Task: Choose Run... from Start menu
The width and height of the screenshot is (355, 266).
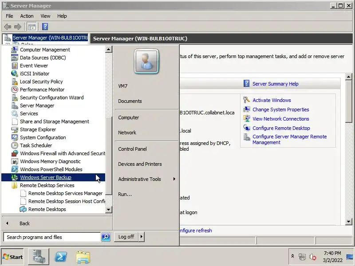Action: tap(125, 194)
